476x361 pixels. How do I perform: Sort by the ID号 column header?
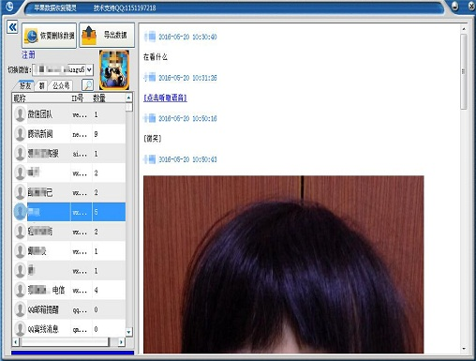pyautogui.click(x=81, y=98)
